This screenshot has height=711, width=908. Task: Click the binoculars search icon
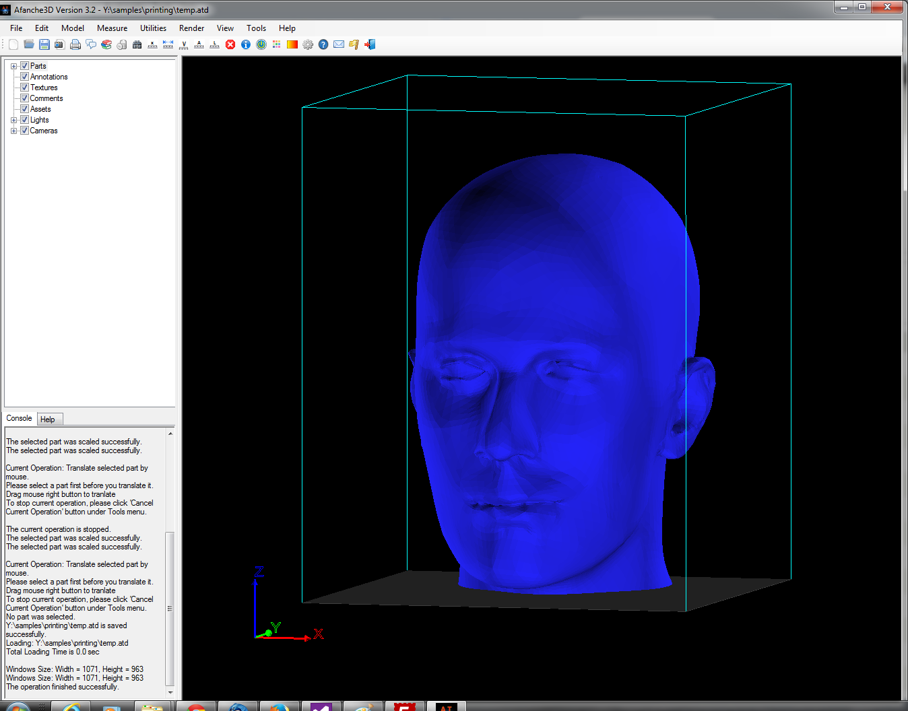137,44
